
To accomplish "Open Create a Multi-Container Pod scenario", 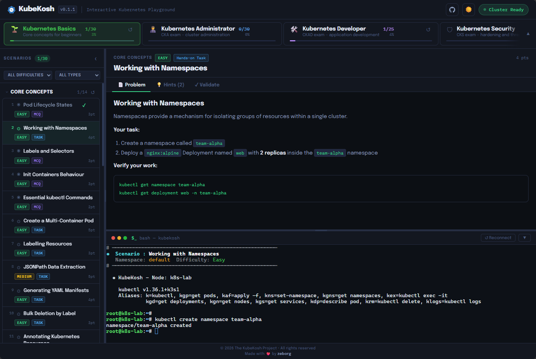I will [x=51, y=225].
